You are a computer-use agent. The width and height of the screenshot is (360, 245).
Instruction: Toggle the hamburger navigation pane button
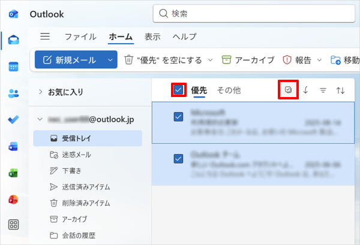(45, 36)
